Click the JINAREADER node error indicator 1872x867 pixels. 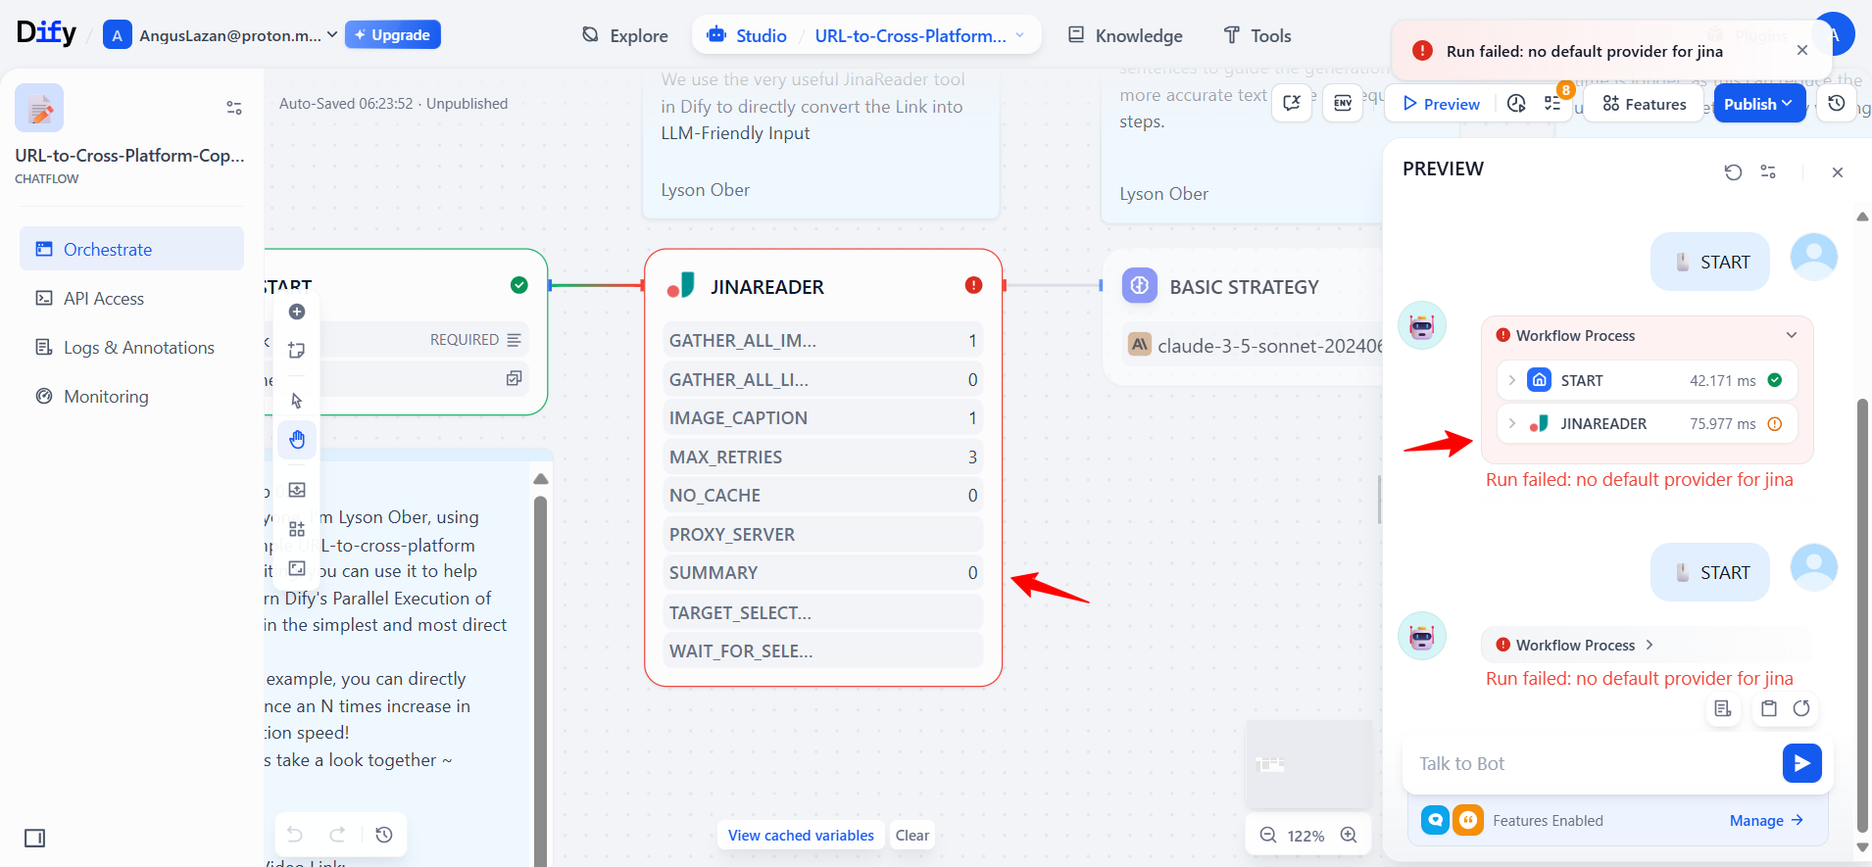coord(973,285)
